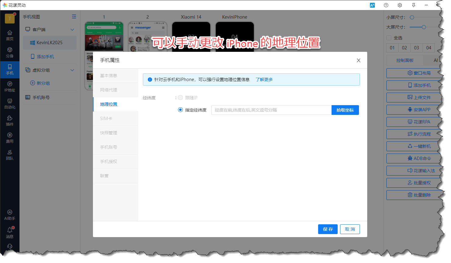This screenshot has height=263, width=451.
Task: Open the 手机授权 tab
Action: point(115,162)
